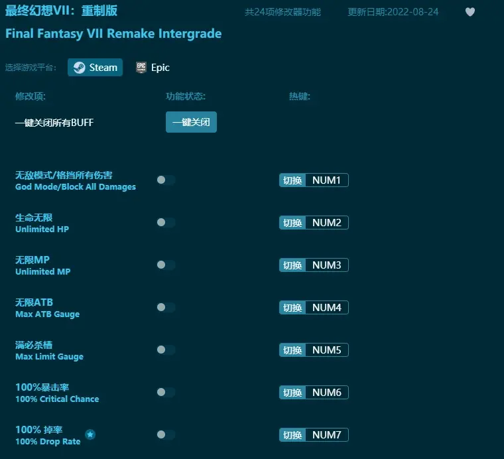504x459 pixels.
Task: Click the 100%暴击率 label
Action: tap(42, 387)
